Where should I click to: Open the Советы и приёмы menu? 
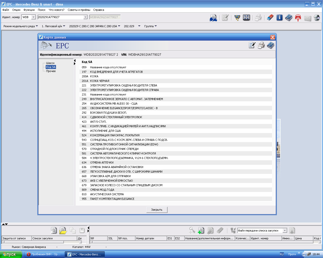(x=79, y=10)
